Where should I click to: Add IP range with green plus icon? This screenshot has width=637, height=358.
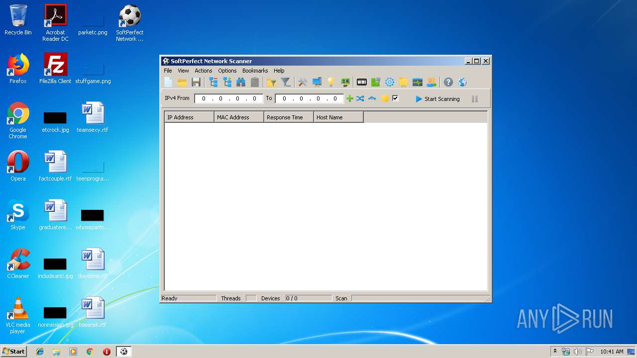tap(350, 98)
